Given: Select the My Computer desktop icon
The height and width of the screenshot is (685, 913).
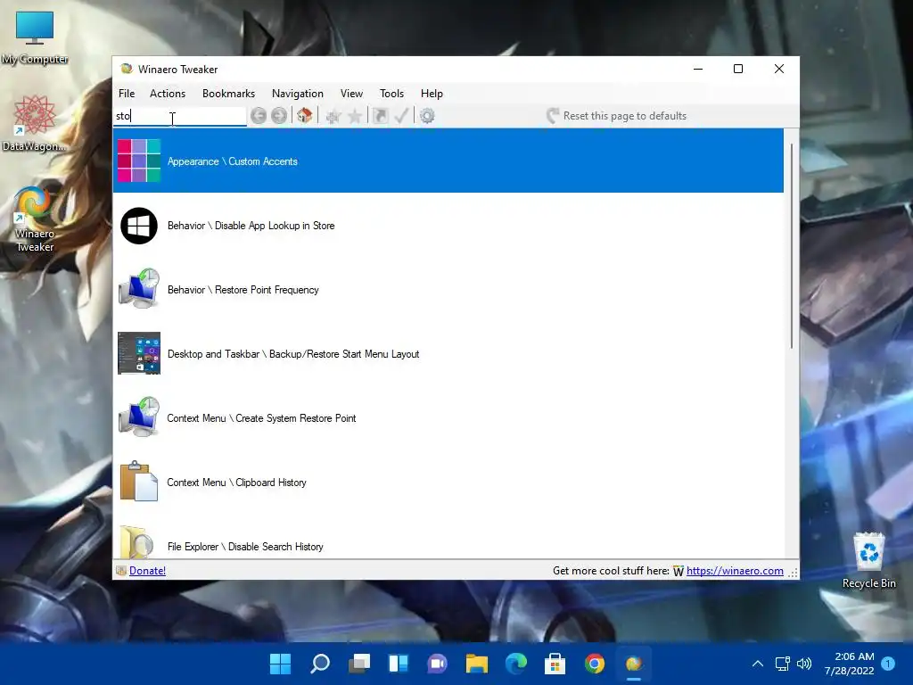Looking at the screenshot, I should [x=35, y=38].
